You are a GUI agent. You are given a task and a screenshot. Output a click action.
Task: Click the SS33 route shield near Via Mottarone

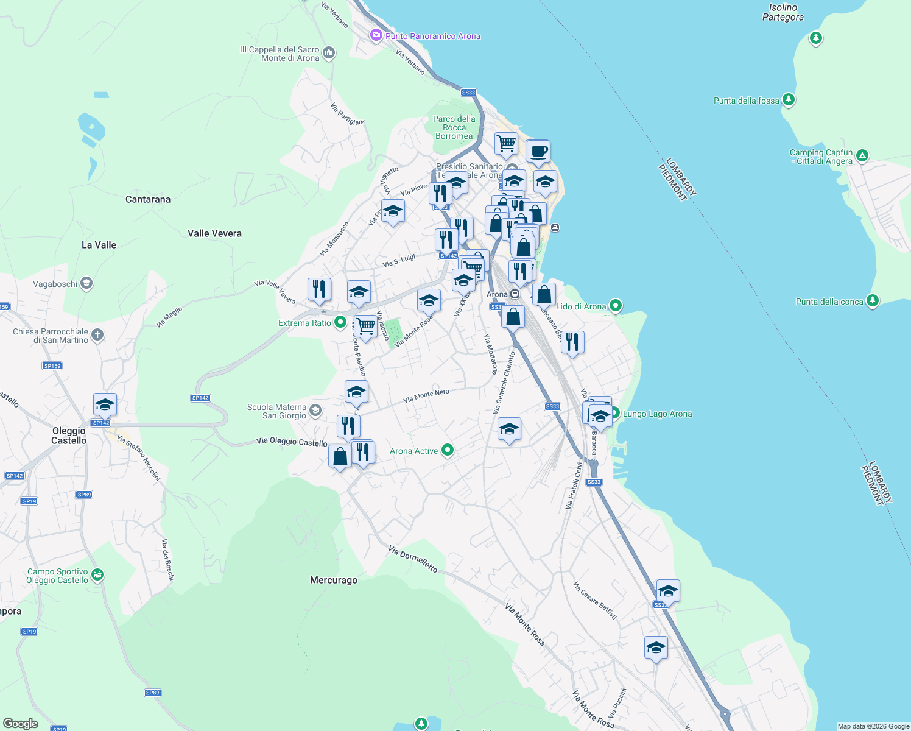pos(553,406)
